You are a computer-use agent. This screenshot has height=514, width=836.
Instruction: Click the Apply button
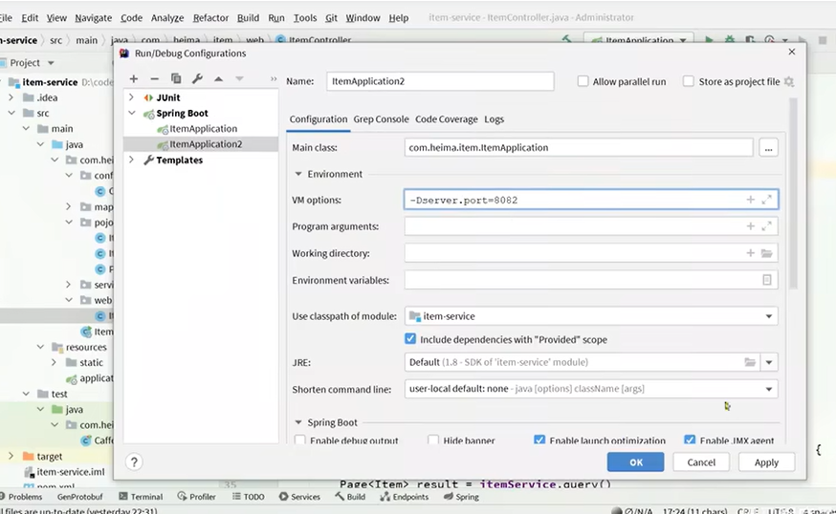click(x=766, y=462)
